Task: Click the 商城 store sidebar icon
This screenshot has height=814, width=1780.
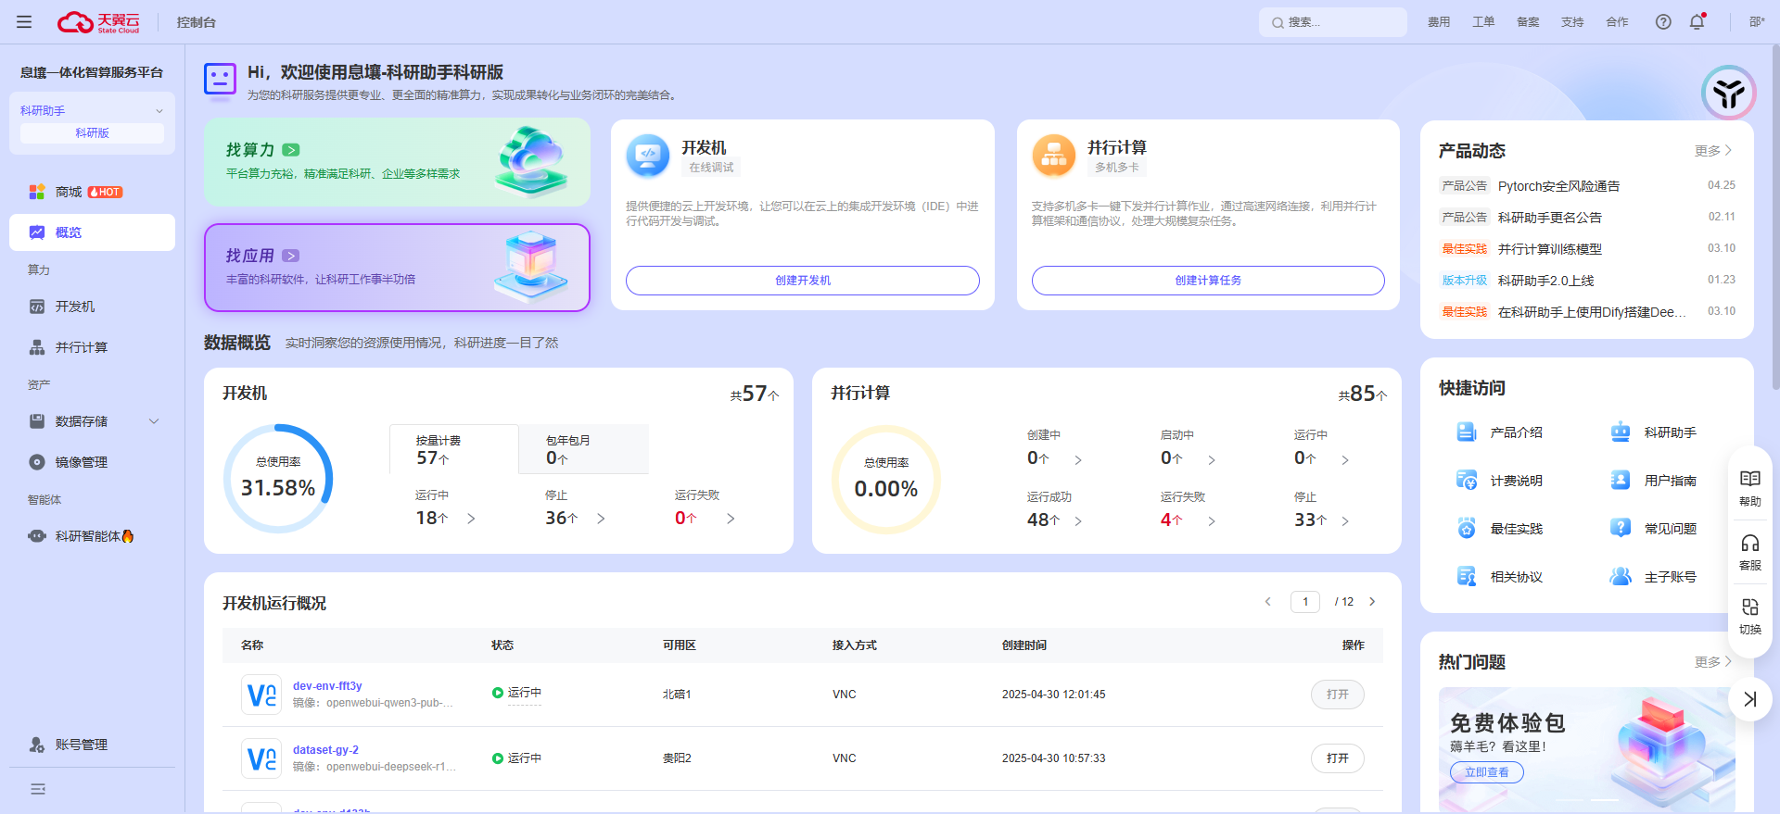Action: coord(37,192)
